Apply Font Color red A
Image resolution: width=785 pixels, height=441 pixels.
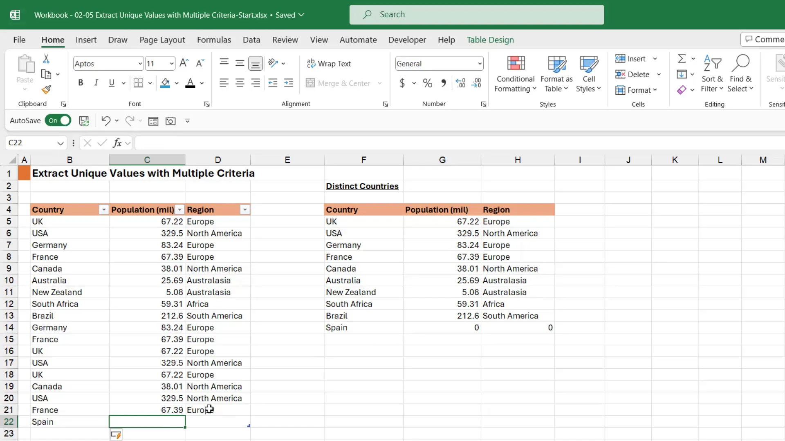click(x=190, y=83)
